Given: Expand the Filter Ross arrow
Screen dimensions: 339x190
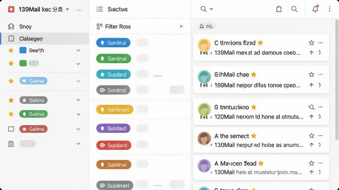Looking at the screenshot, I should click(181, 26).
